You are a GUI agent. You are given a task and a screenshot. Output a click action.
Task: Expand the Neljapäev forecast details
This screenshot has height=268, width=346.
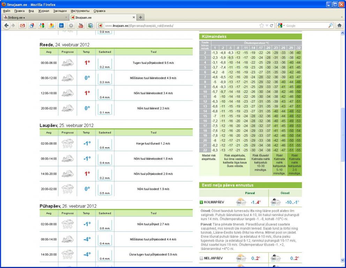(x=201, y=258)
